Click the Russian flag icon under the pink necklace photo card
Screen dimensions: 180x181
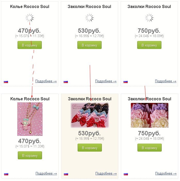[6, 174]
